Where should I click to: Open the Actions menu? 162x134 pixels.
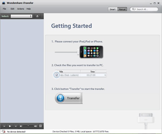click(21, 9)
